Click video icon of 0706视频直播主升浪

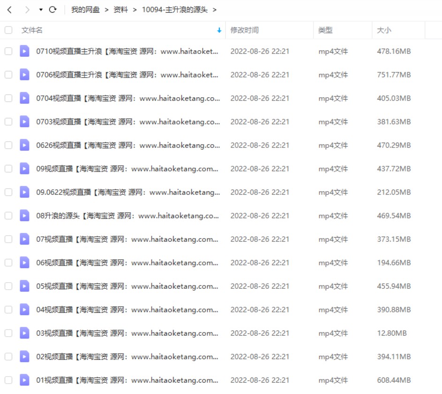[x=24, y=75]
